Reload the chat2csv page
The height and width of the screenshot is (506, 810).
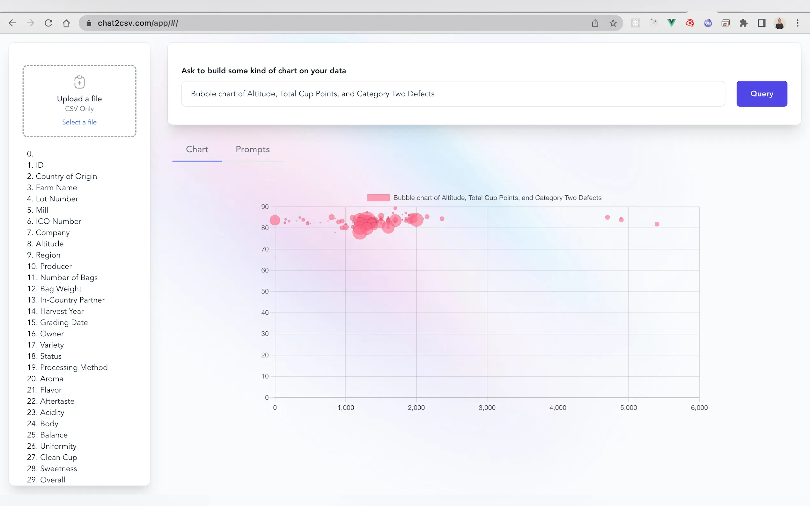pos(48,23)
